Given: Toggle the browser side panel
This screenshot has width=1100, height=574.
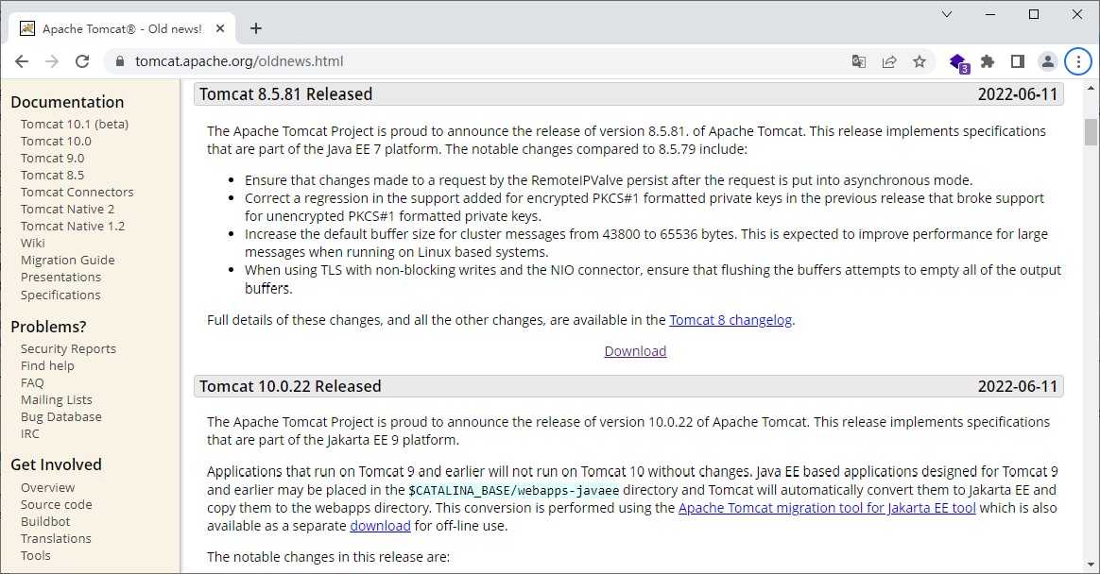Looking at the screenshot, I should [x=1017, y=61].
